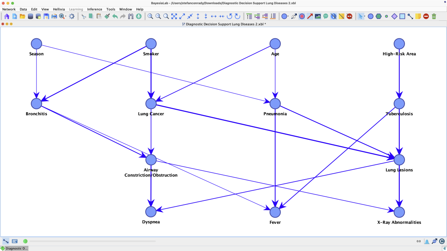Open the dropdown next to the blue circle node-display icon

(x=288, y=16)
